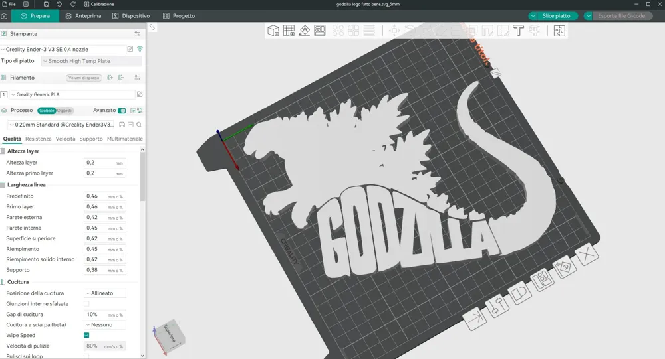665x359 pixels.
Task: Save the 0.20mm Standard process preset
Action: point(122,125)
